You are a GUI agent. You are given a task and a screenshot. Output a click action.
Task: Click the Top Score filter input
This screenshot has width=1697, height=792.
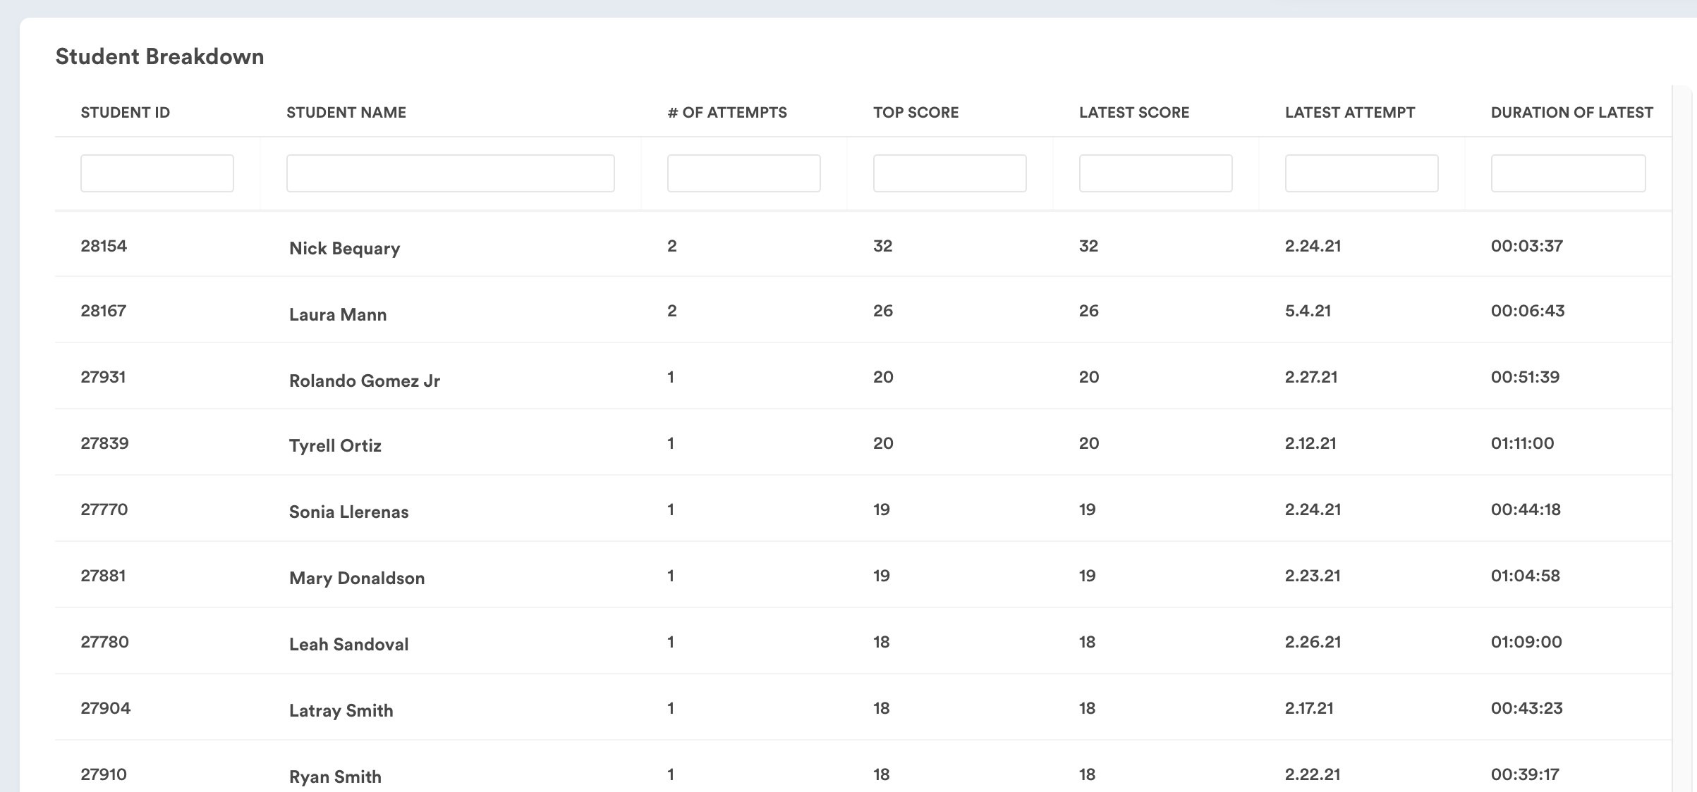[949, 173]
